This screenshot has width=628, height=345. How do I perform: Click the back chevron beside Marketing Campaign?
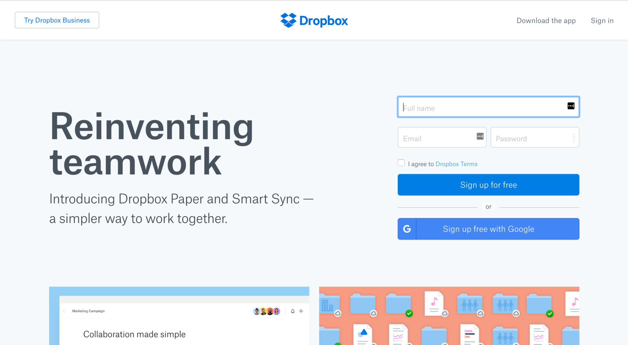pyautogui.click(x=63, y=311)
